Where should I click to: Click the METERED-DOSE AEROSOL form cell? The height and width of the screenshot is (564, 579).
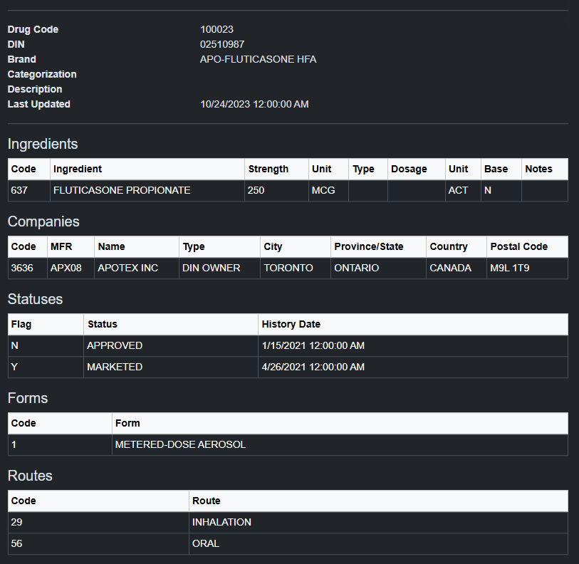[x=180, y=444]
